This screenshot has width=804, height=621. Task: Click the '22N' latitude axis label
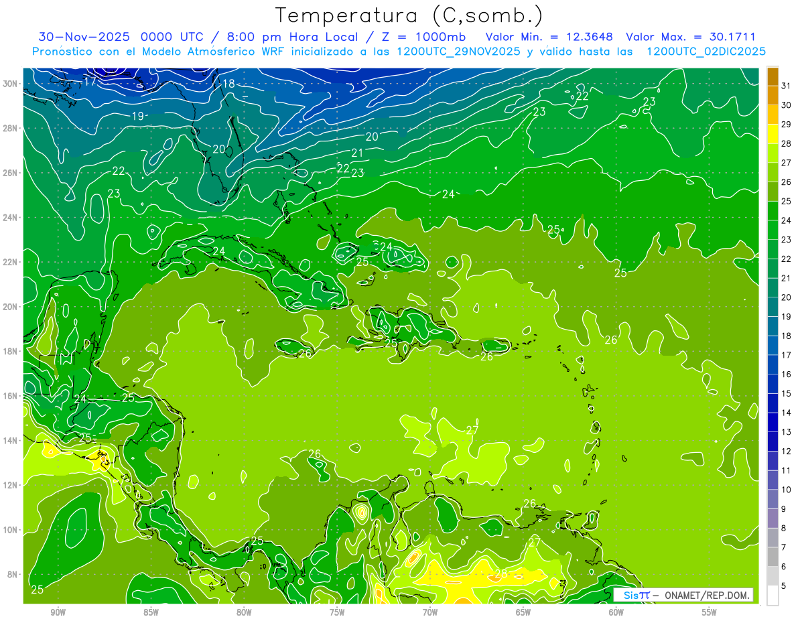click(11, 262)
